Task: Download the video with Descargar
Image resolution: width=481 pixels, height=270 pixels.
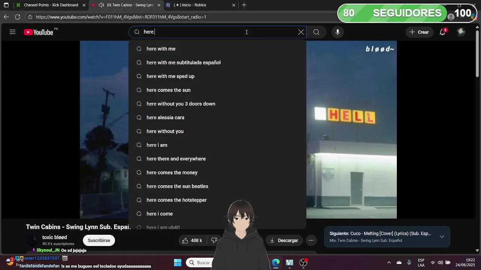Action: coord(284,240)
